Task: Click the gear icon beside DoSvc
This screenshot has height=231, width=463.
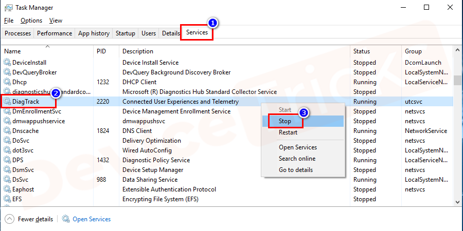Action: [7, 141]
